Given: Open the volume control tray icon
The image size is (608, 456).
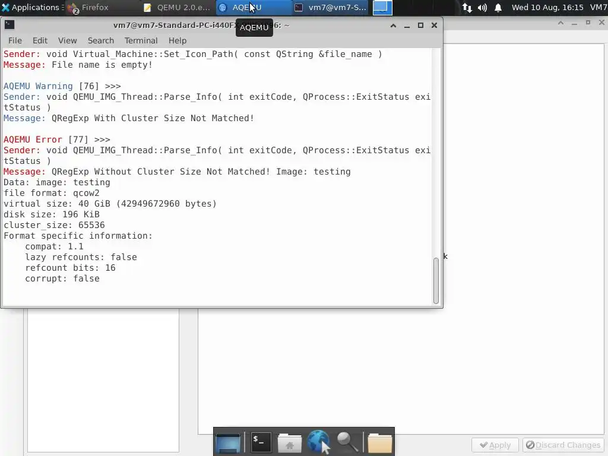Looking at the screenshot, I should point(482,8).
